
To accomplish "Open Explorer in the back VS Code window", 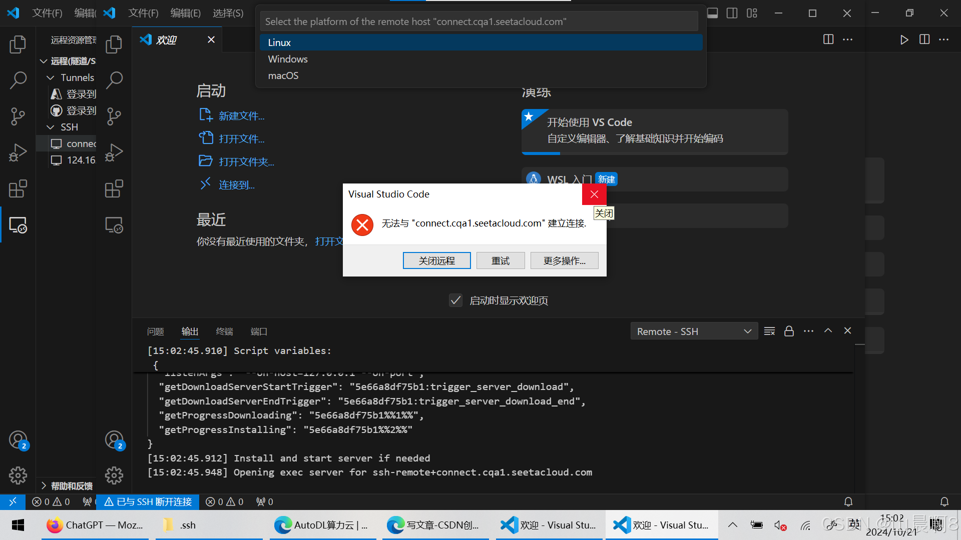I will click(18, 44).
